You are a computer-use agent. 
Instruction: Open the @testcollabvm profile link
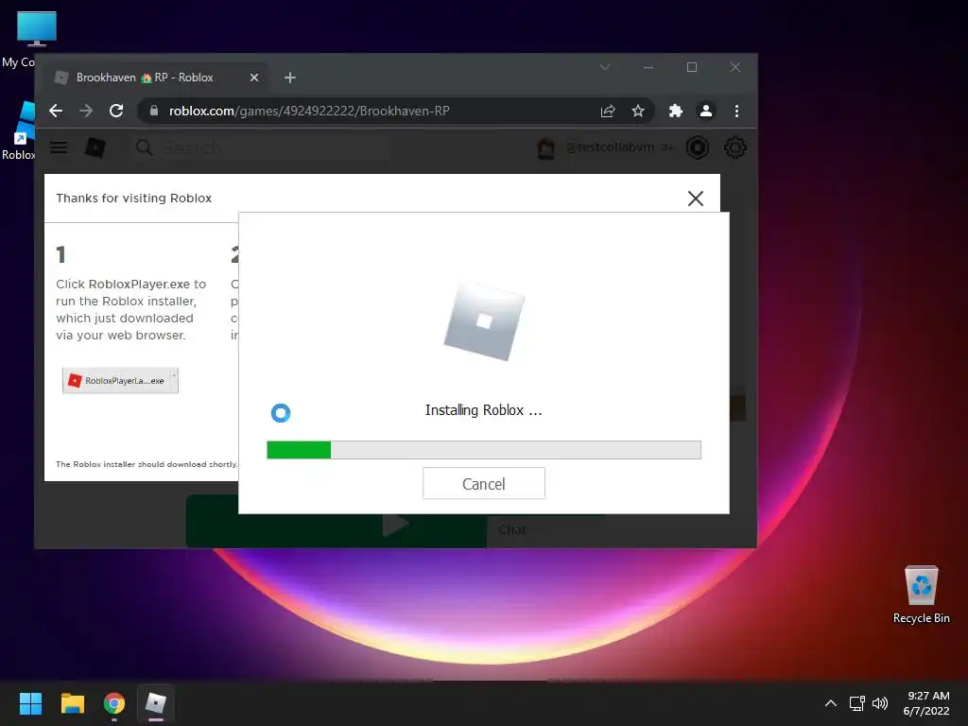pyautogui.click(x=610, y=147)
